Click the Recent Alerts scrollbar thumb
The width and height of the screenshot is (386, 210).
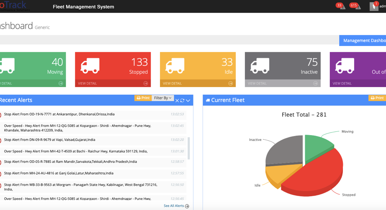189,148
